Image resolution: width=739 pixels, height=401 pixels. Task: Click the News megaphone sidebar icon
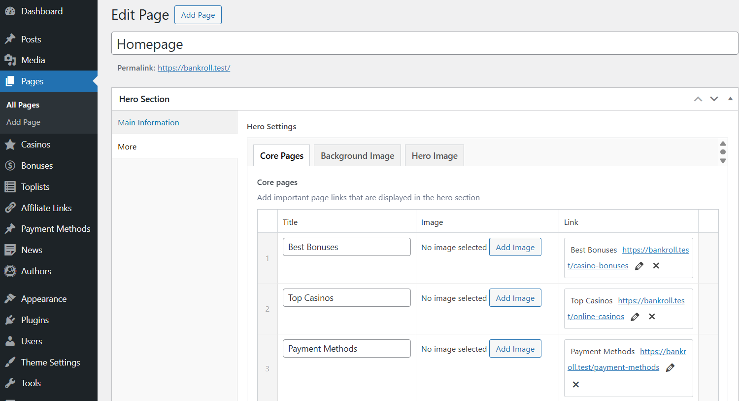[11, 250]
